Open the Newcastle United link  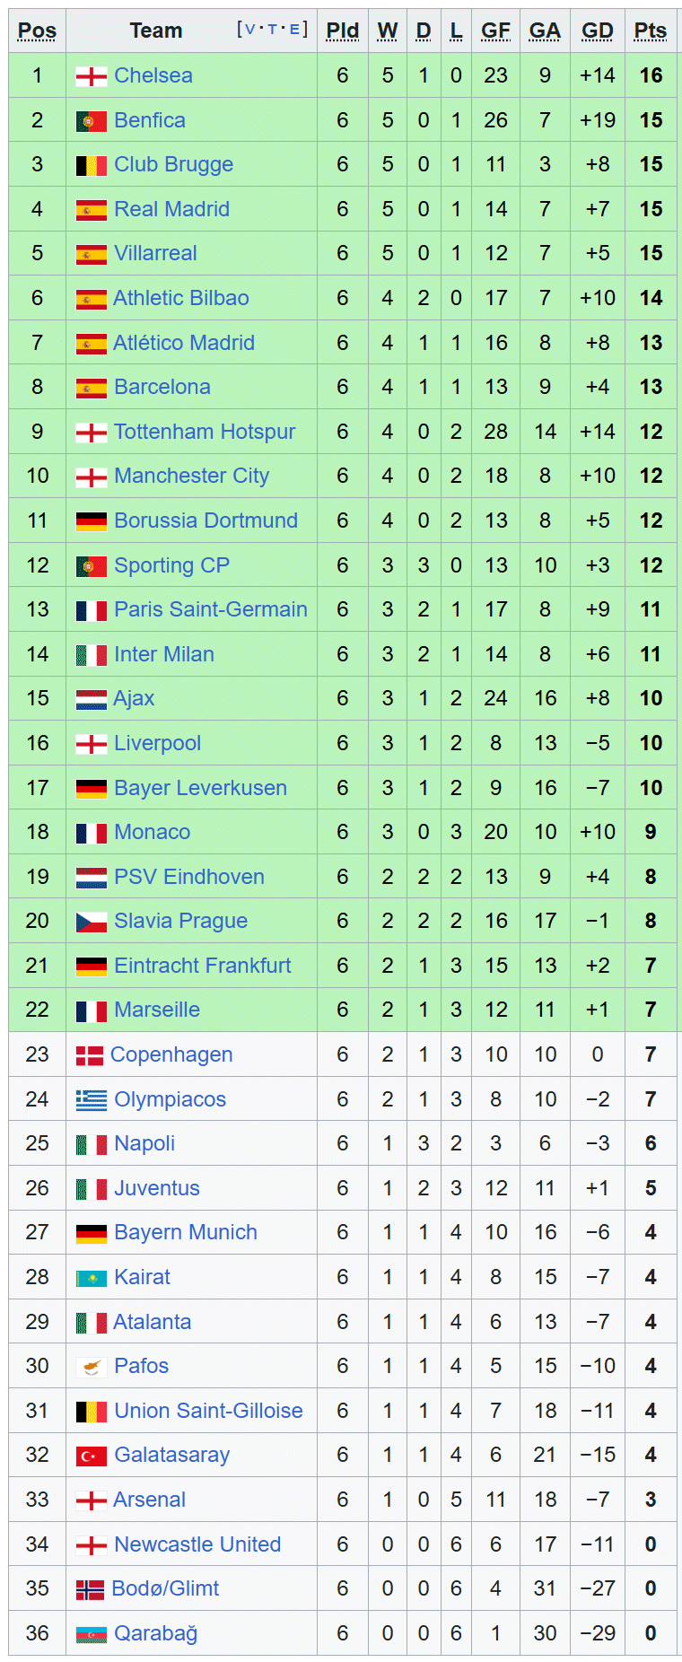pyautogui.click(x=197, y=1544)
